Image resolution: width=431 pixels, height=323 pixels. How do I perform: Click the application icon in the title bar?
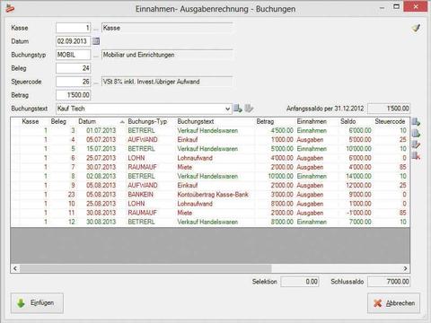coord(10,8)
